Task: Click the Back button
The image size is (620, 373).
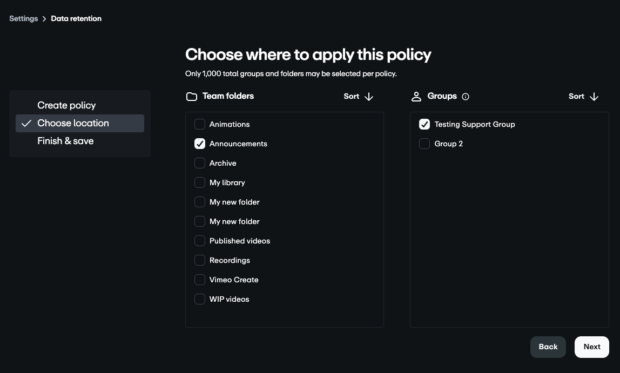Action: coord(548,347)
